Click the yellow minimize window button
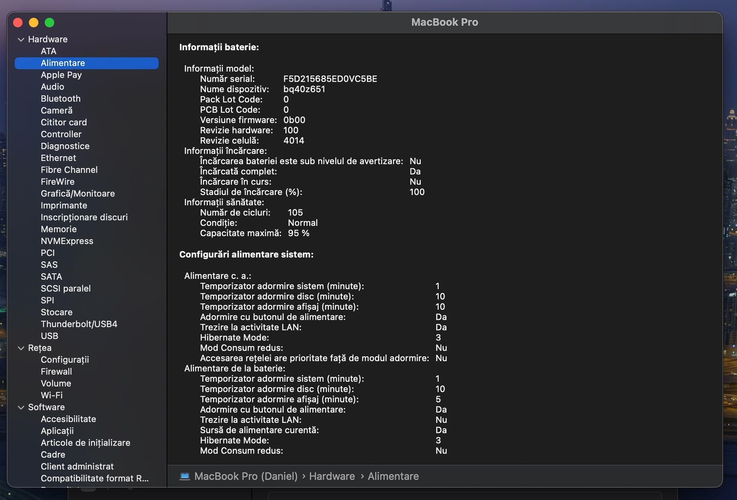 pos(34,23)
